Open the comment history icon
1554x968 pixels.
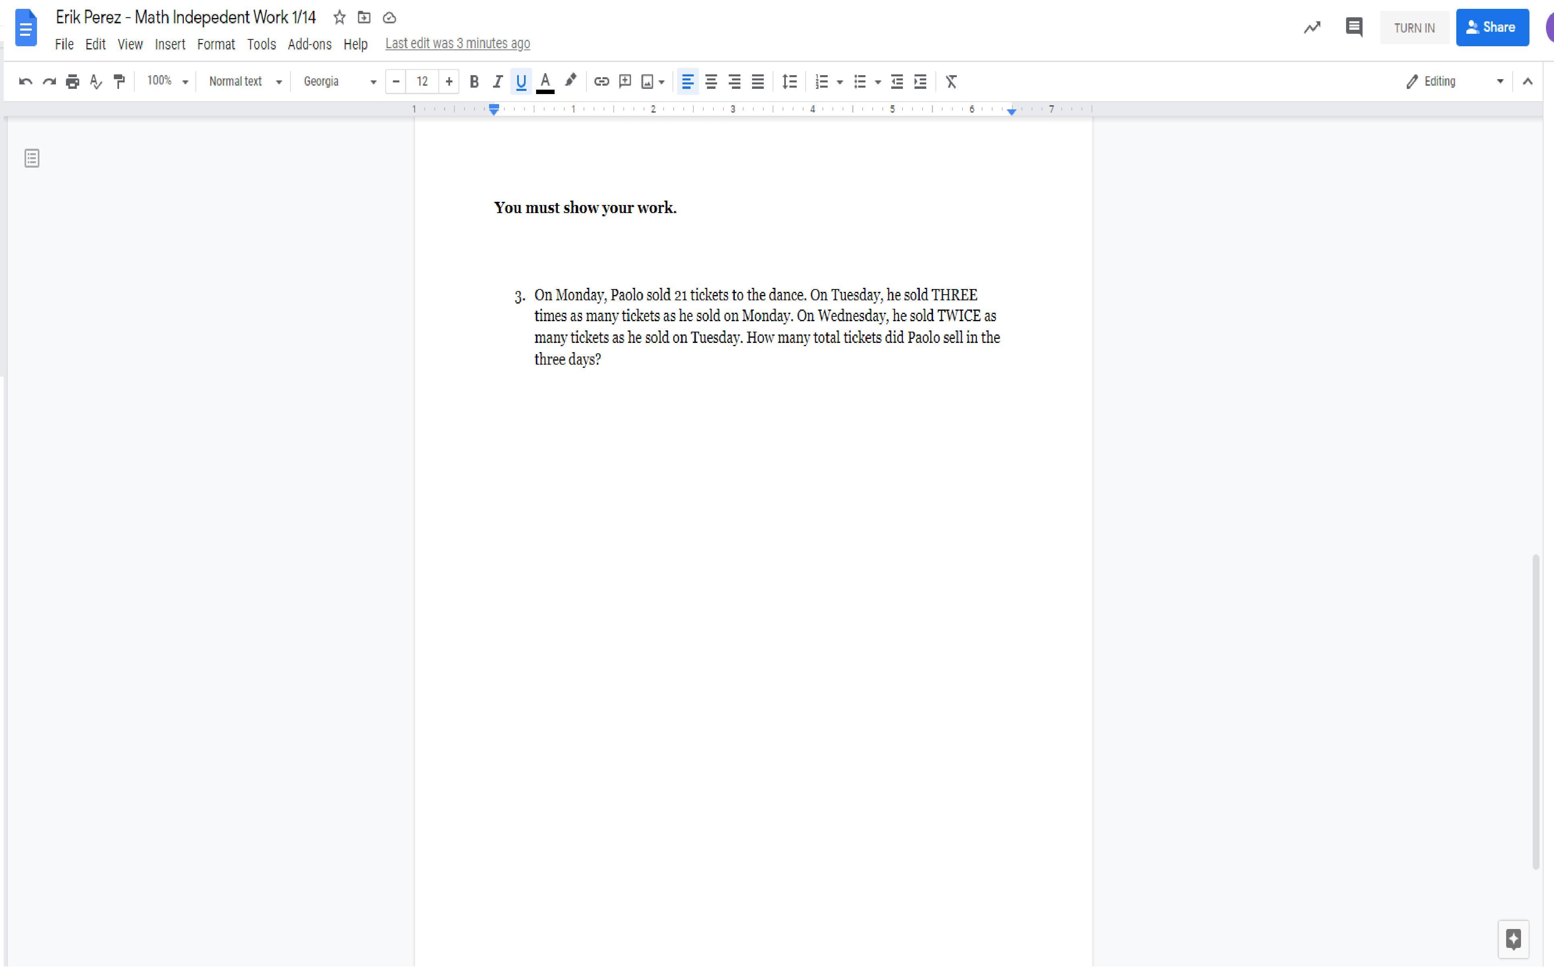click(x=1354, y=27)
